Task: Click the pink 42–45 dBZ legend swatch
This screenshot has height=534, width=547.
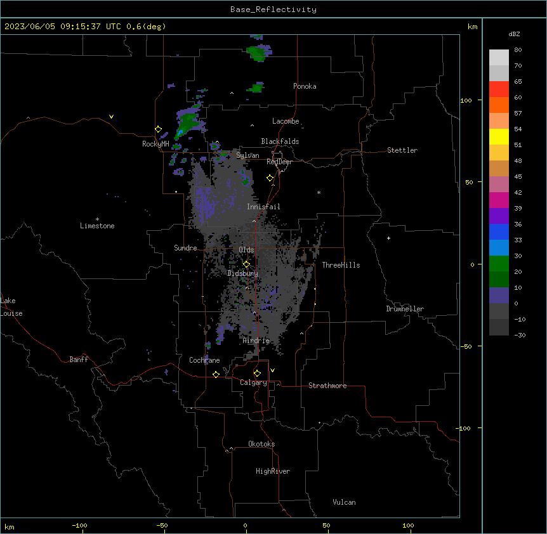Action: click(499, 185)
